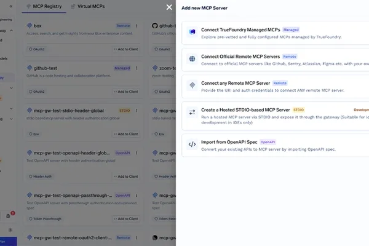Open mcp-gw-test-stdio-header-global three-dot menu
This screenshot has width=369, height=246.
[x=137, y=111]
